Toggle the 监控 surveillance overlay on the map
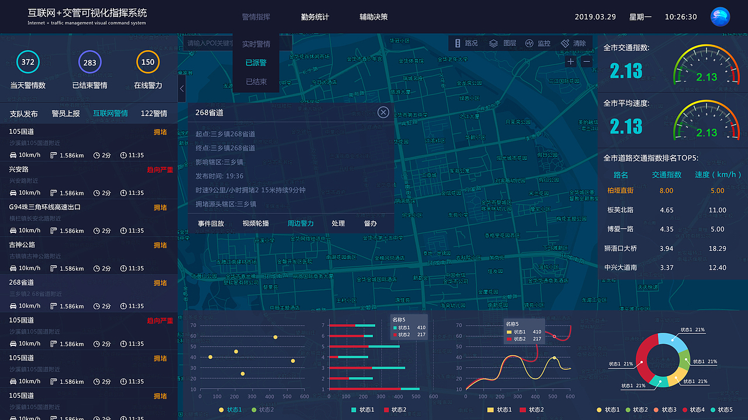The height and width of the screenshot is (420, 748). [536, 43]
